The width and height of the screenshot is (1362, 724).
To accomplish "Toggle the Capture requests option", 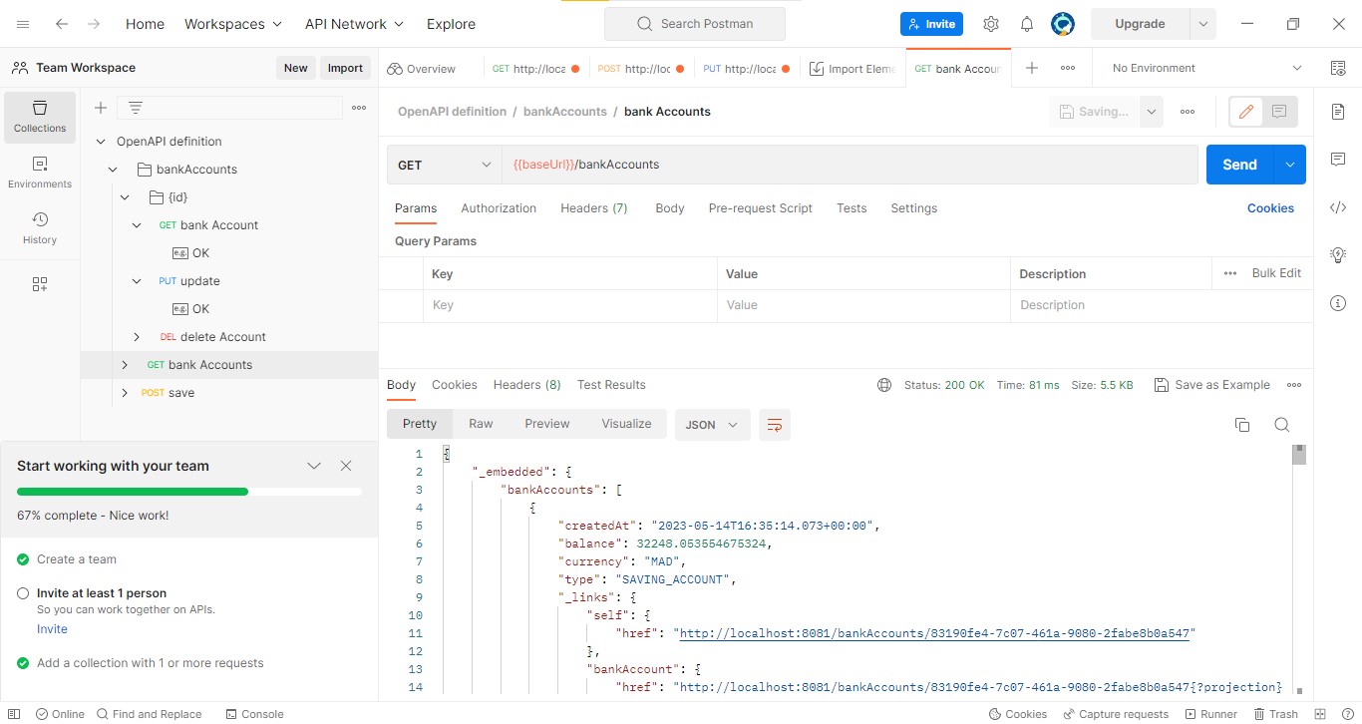I will [x=1116, y=714].
